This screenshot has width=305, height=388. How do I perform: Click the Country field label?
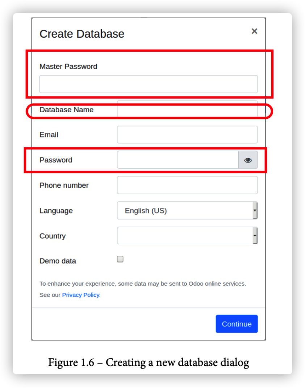53,236
